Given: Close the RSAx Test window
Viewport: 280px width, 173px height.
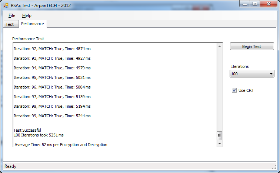Looking at the screenshot, I should coord(269,4).
